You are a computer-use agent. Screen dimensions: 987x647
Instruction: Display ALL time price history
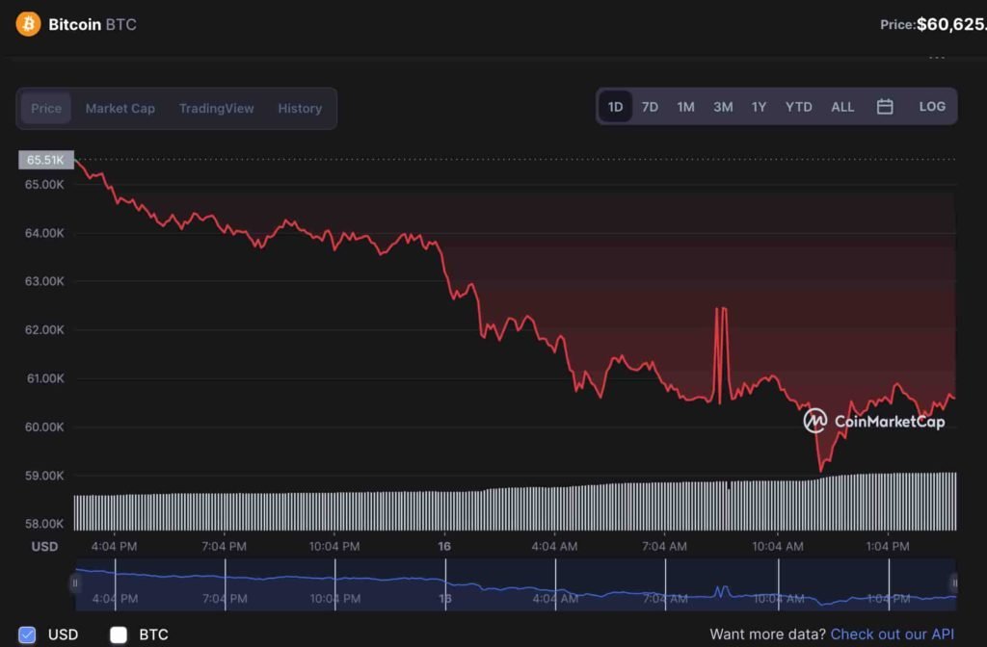(842, 107)
